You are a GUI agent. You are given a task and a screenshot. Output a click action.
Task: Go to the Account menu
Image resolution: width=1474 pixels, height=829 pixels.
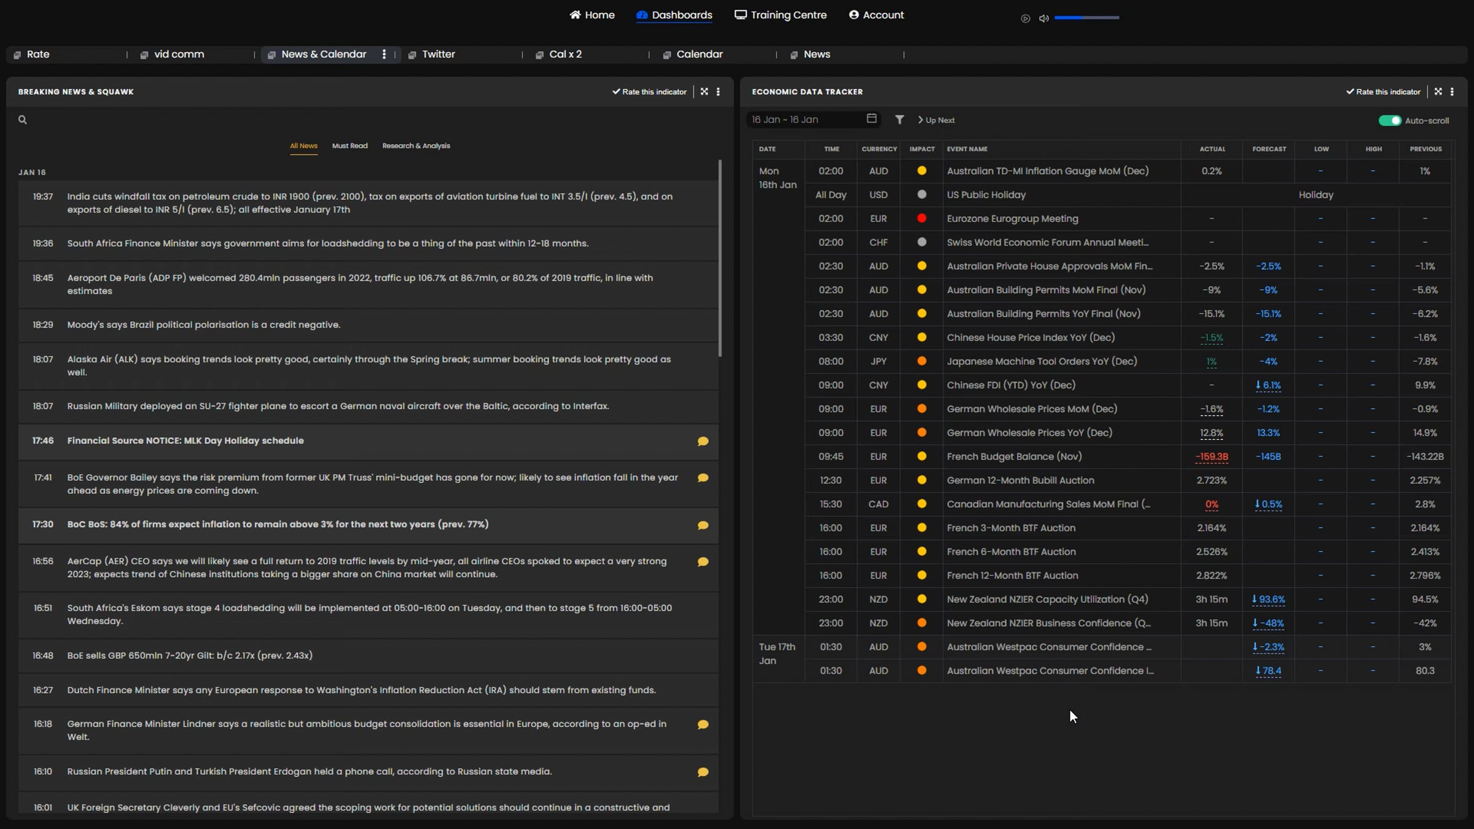[876, 15]
